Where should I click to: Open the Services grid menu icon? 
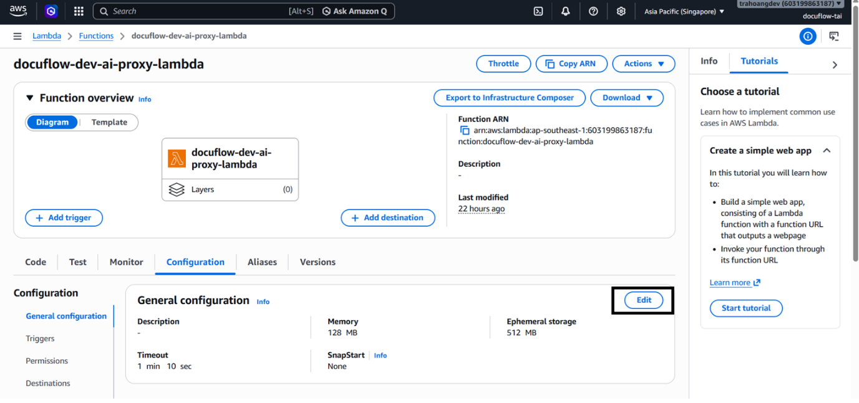(79, 11)
